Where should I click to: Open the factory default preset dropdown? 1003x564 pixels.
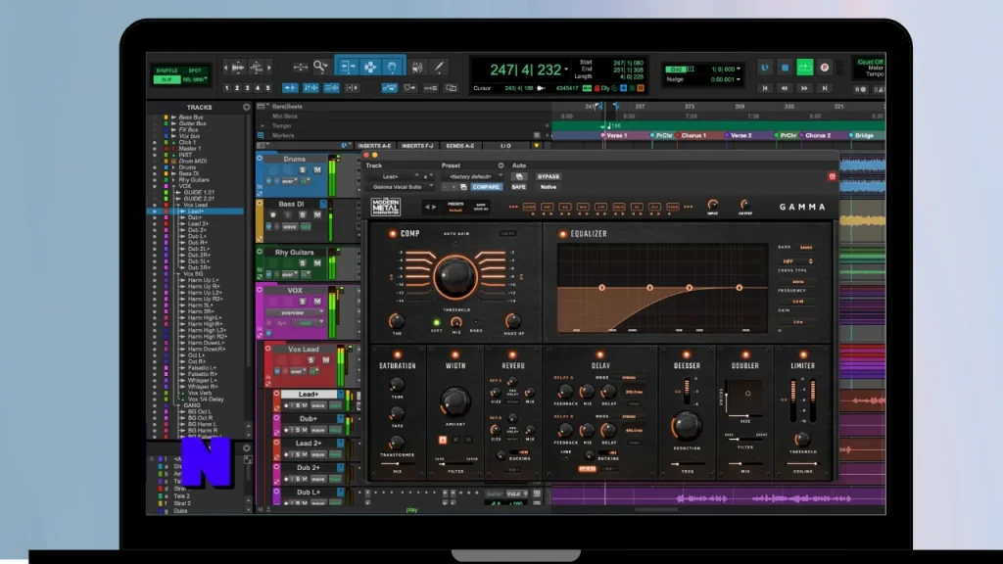(474, 176)
